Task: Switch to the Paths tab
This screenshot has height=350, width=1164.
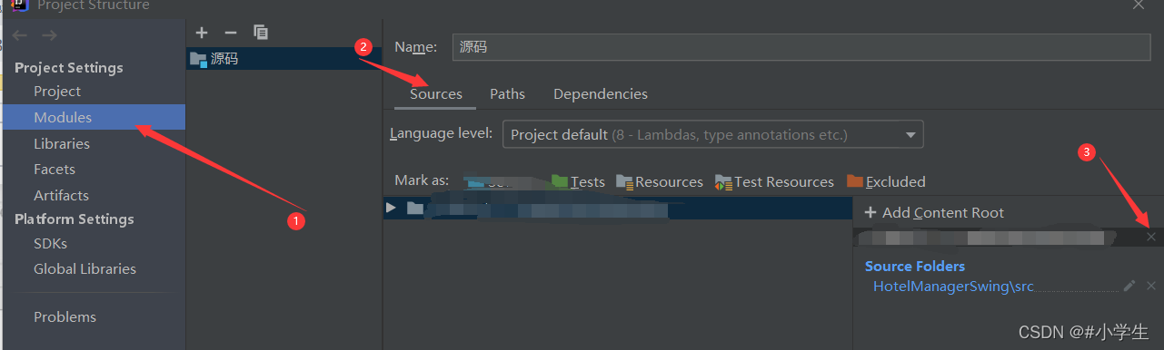Action: tap(507, 94)
